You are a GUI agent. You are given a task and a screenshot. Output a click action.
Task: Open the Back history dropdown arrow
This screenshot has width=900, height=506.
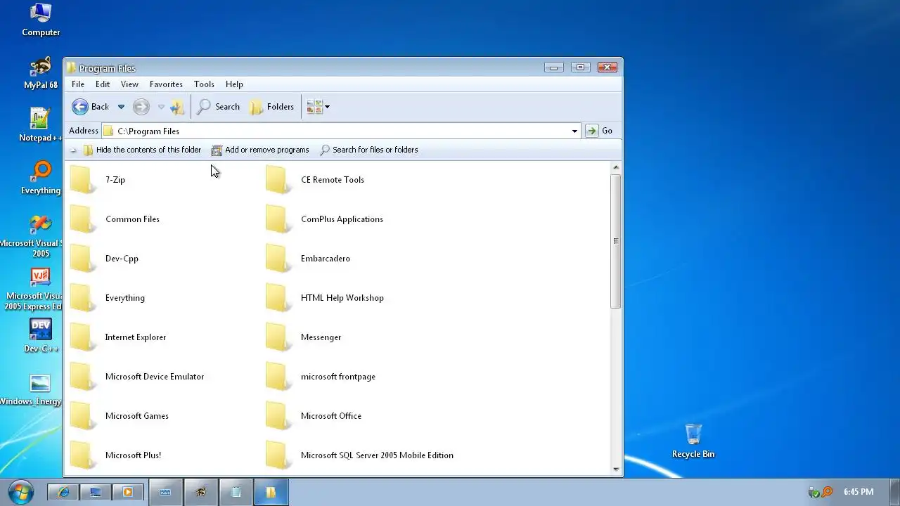coord(121,107)
